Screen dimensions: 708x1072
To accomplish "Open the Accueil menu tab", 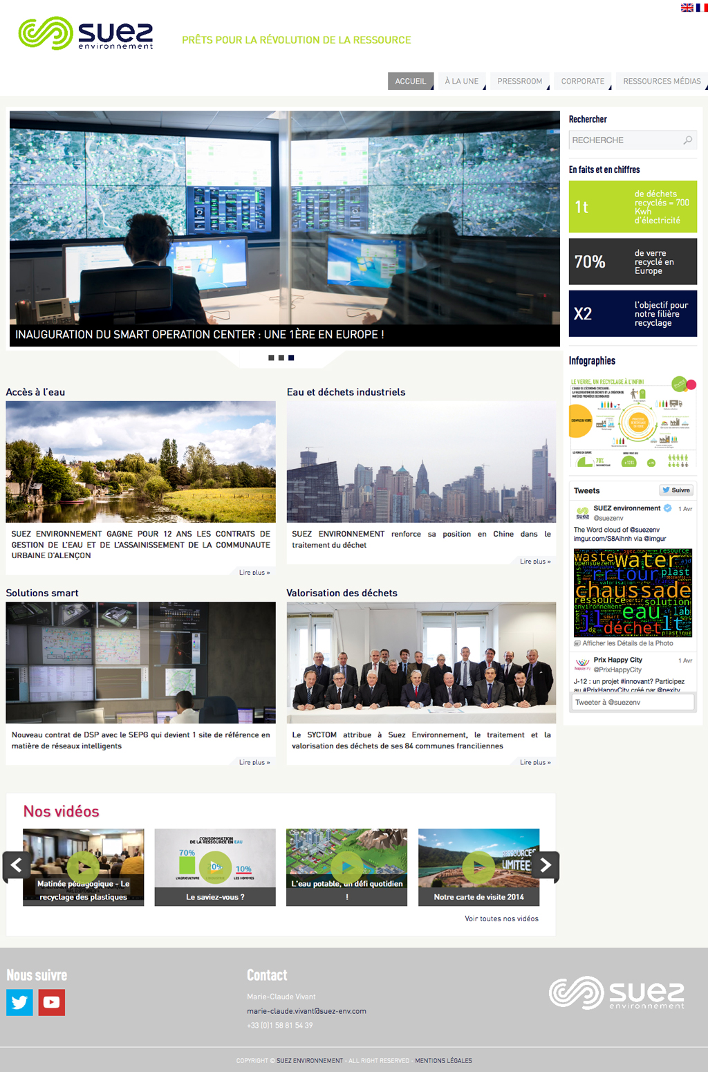I will pyautogui.click(x=411, y=81).
